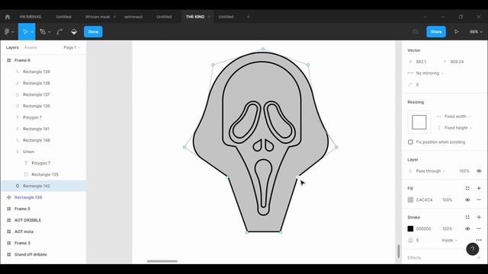488x274 pixels.
Task: Expand the Pen tool options arrow
Action: (x=49, y=32)
